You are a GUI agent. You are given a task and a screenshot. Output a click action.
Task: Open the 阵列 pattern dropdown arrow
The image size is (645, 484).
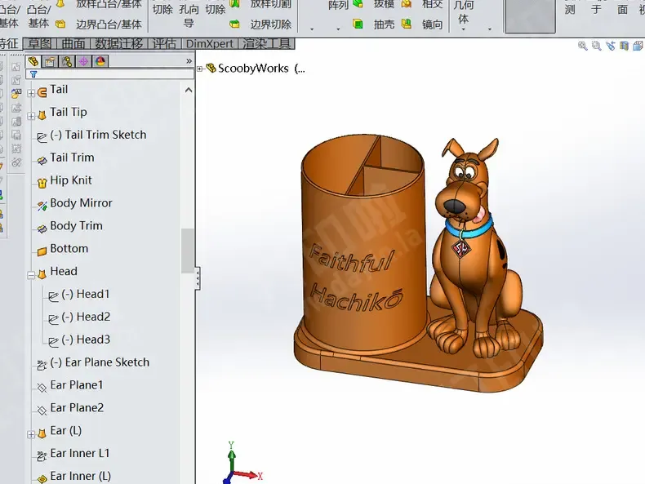(338, 29)
